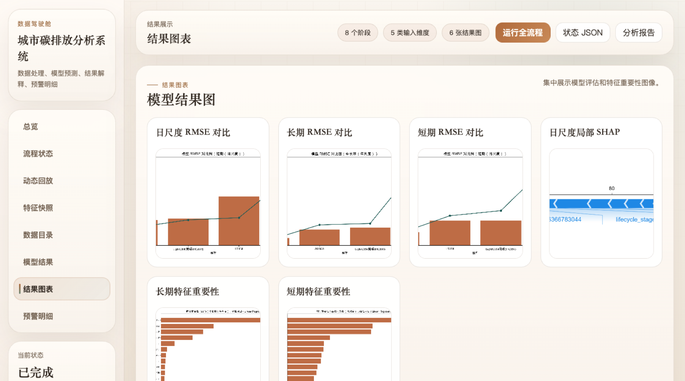Open the 长期 RMSE 对比 chart thumbnail

pos(339,204)
